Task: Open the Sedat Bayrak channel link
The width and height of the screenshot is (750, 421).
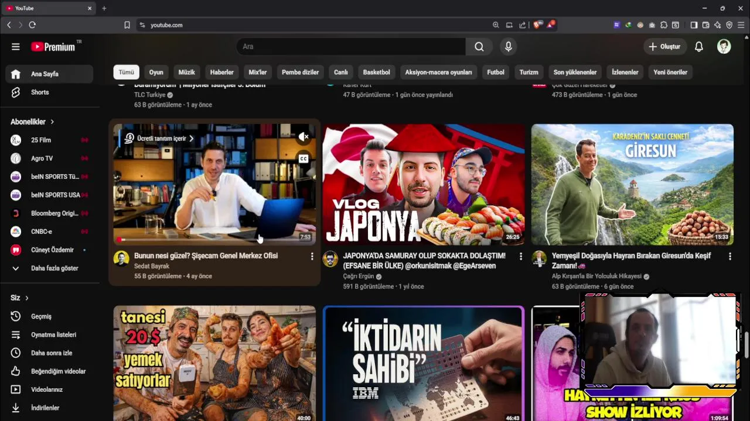Action: coord(152,266)
